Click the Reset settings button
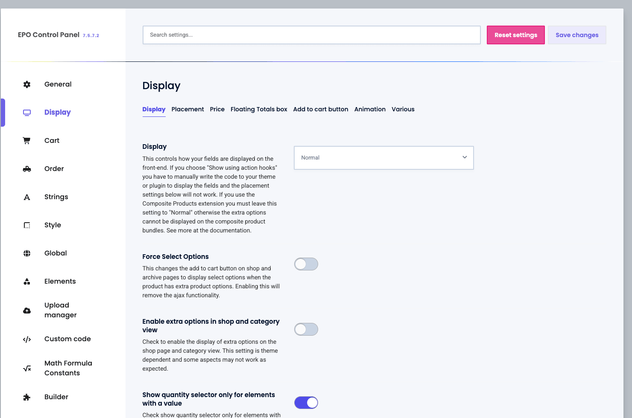The width and height of the screenshot is (632, 418). (516, 35)
